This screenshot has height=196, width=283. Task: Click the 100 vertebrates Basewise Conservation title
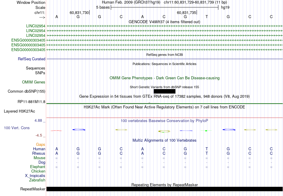164,121
